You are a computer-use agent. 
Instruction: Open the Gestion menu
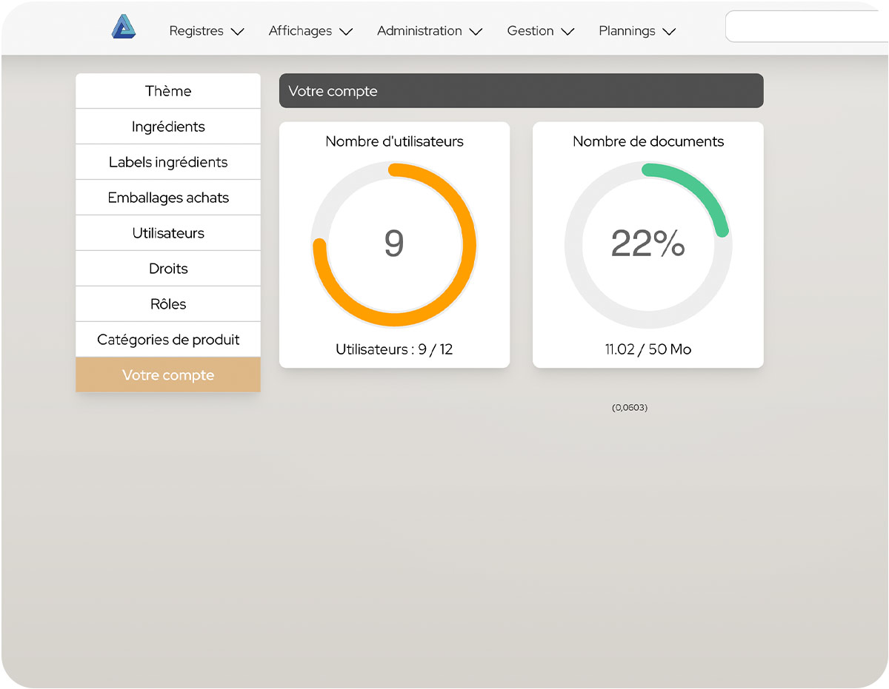click(x=540, y=31)
